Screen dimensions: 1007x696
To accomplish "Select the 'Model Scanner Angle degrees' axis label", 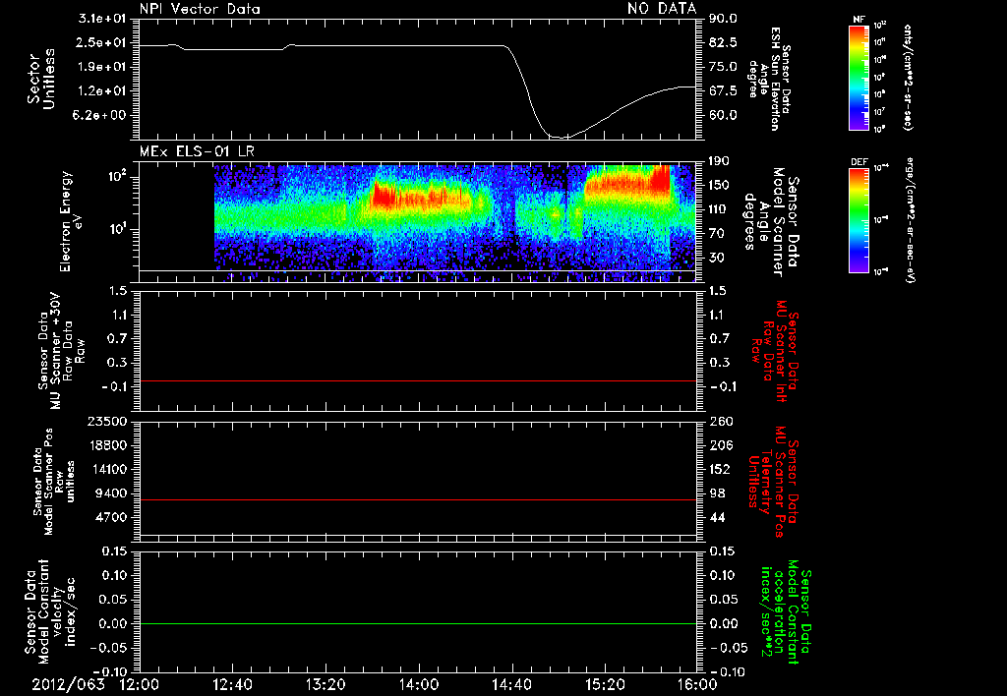I will [771, 222].
